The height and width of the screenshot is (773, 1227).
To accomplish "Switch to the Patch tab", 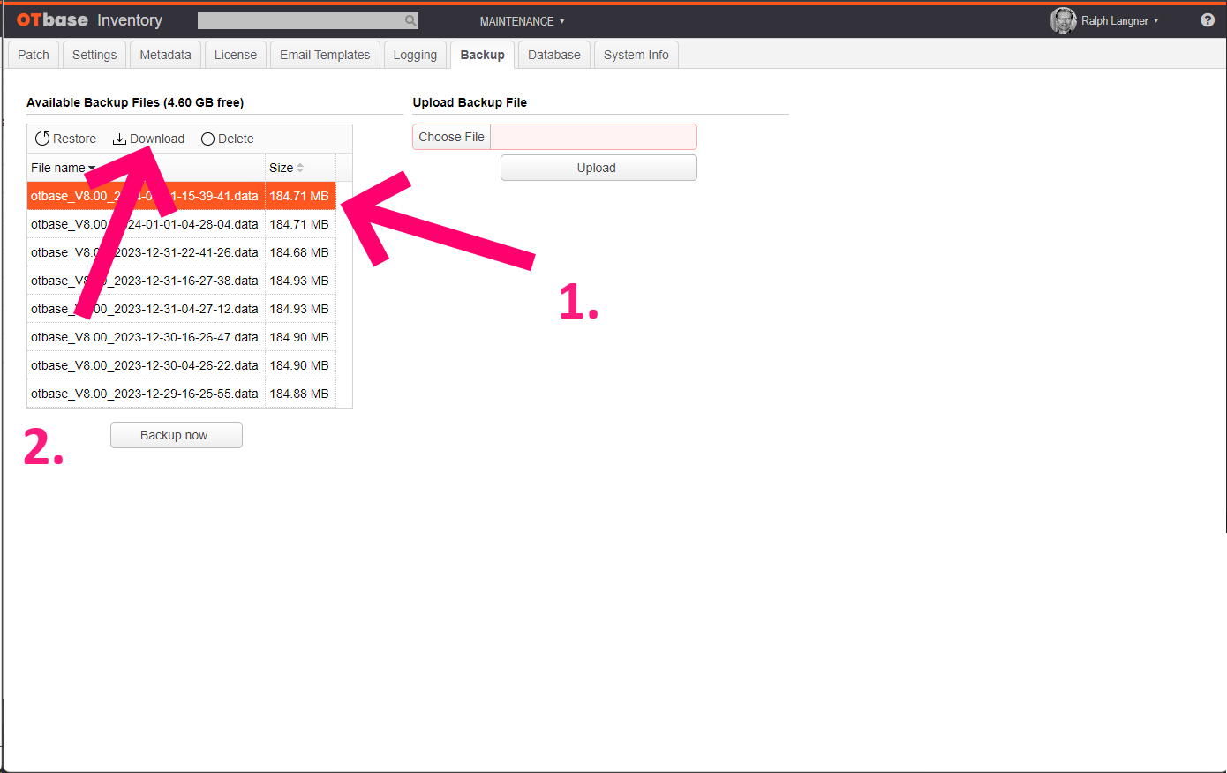I will click(34, 55).
